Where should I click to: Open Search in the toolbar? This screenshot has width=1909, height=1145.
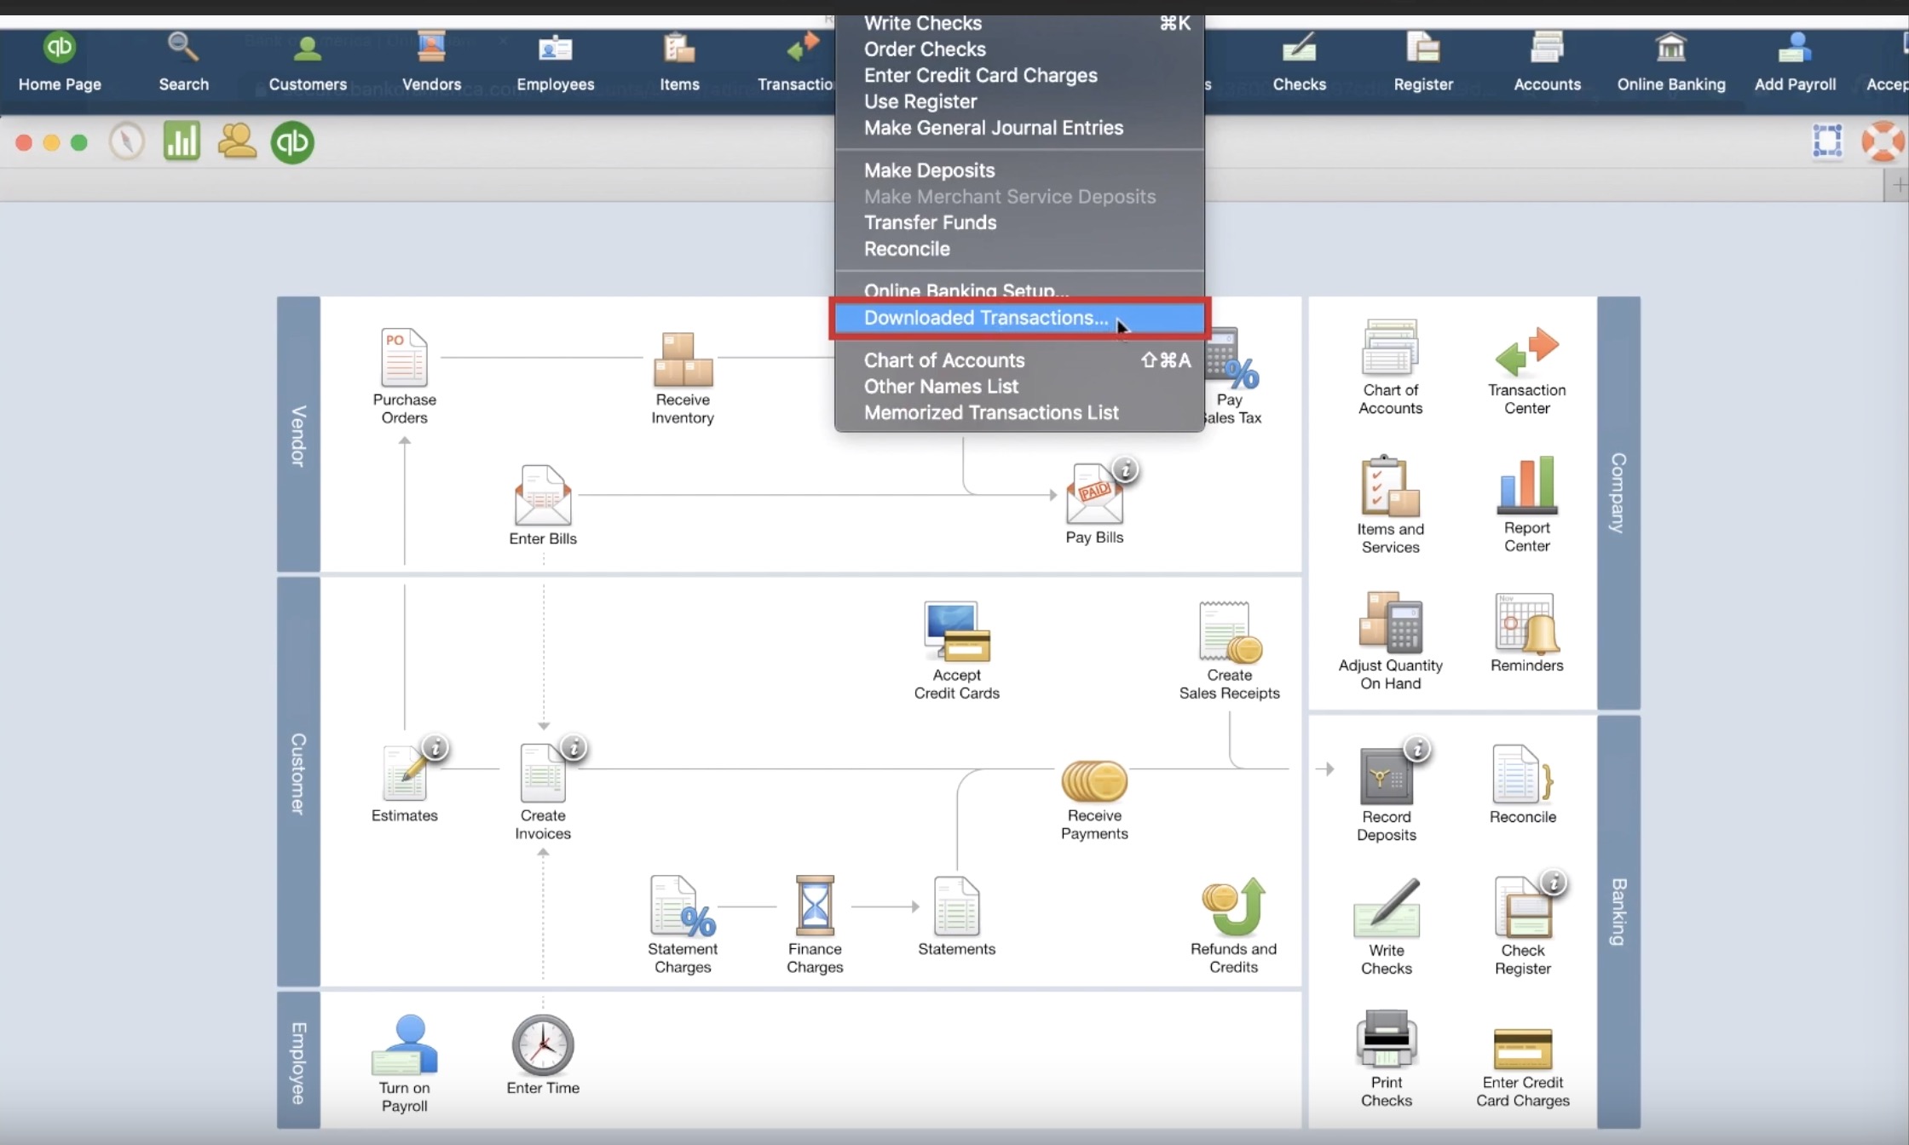pyautogui.click(x=183, y=62)
